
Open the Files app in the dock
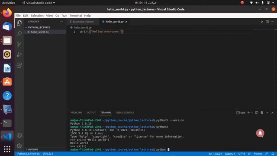click(7, 40)
